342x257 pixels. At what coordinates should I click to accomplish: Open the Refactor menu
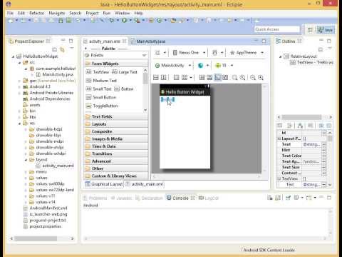coord(37,13)
